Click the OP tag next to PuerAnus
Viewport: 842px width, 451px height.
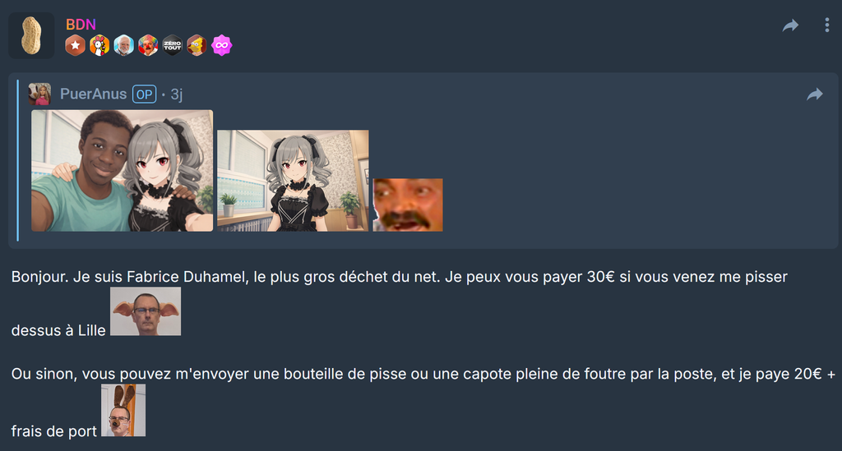coord(144,94)
